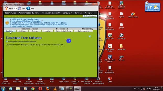This screenshot has width=163, height=91.
Task: Click the Remove driver button
Action: (x=35, y=31)
